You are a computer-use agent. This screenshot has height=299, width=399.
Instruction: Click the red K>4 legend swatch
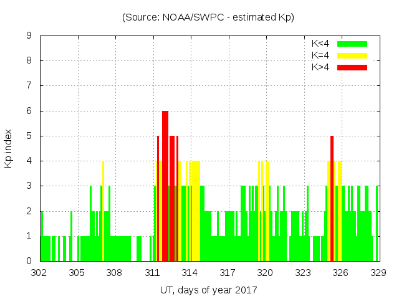(352, 67)
